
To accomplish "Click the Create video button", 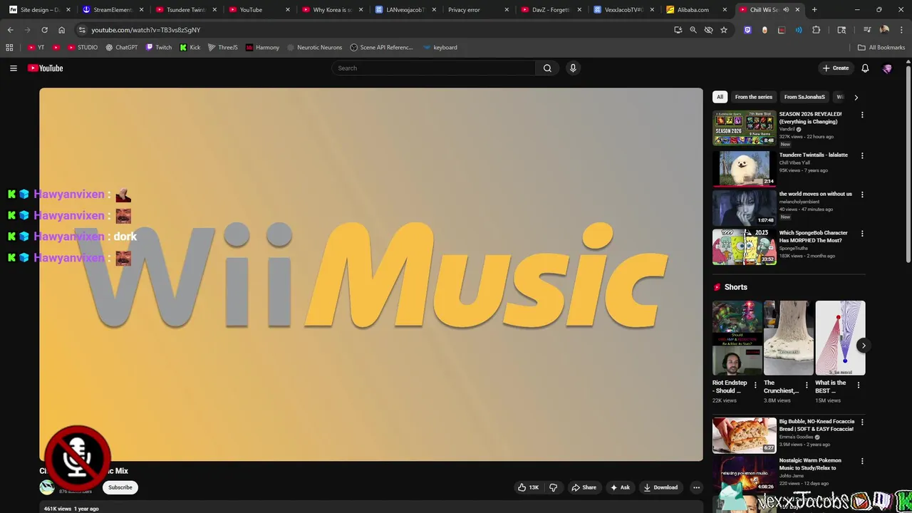I will [x=836, y=68].
